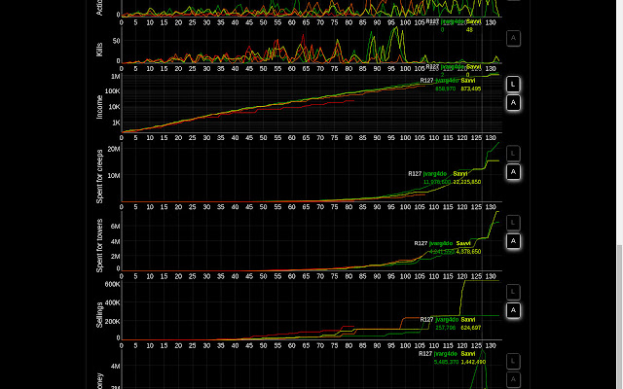Toggle the L button on Income chart
623x389 pixels.
point(513,85)
